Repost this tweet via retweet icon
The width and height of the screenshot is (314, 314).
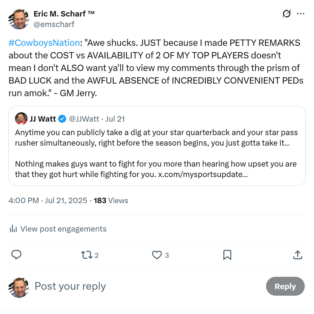pos(87,255)
